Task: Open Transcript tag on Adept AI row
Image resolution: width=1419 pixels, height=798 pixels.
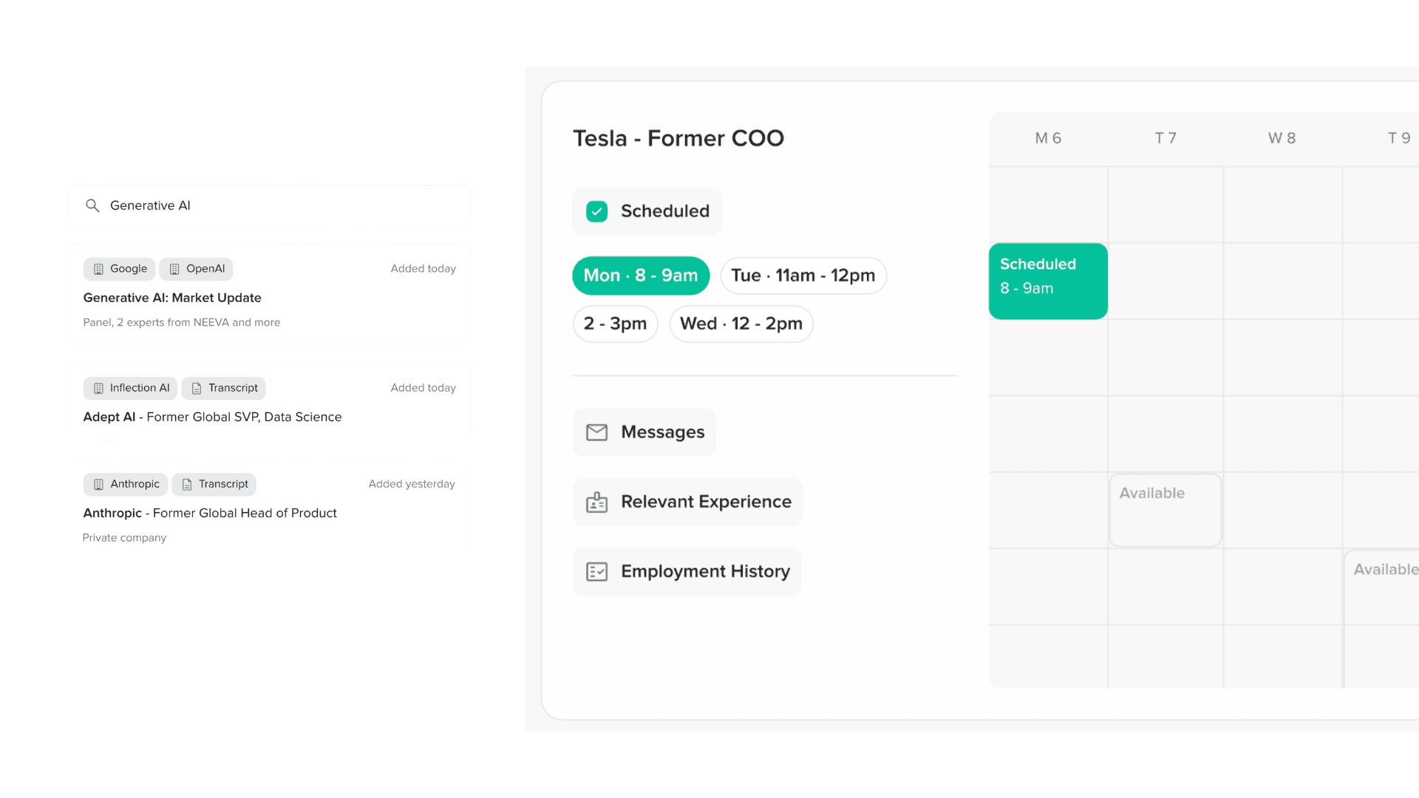Action: click(x=223, y=388)
